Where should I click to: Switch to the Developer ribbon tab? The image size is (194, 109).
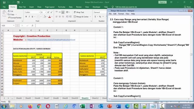[x=96, y=7]
